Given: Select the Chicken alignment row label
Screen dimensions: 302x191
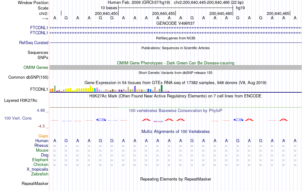Looking at the screenshot, I should (x=41, y=164).
